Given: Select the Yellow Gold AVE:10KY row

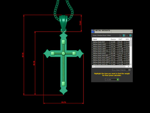Looking at the screenshot, I should point(111,57).
